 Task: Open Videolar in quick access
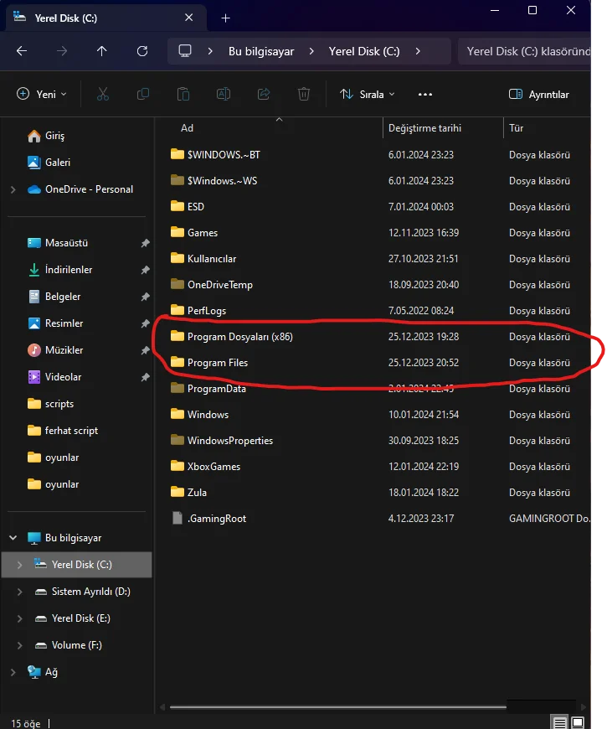click(x=54, y=377)
